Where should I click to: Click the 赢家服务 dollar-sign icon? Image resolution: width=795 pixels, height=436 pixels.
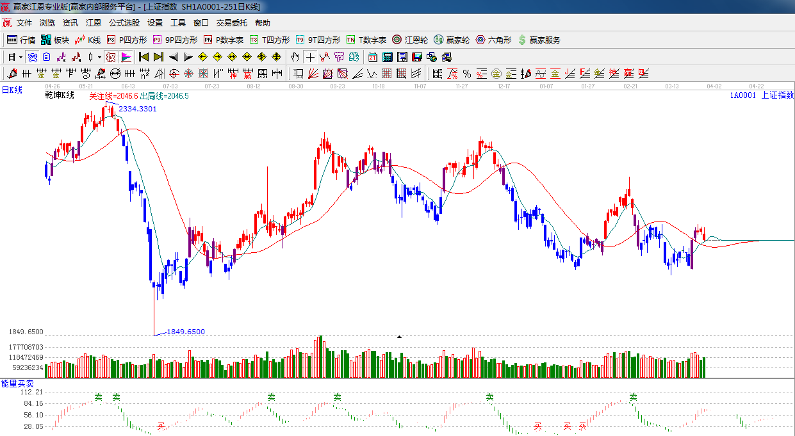(522, 40)
